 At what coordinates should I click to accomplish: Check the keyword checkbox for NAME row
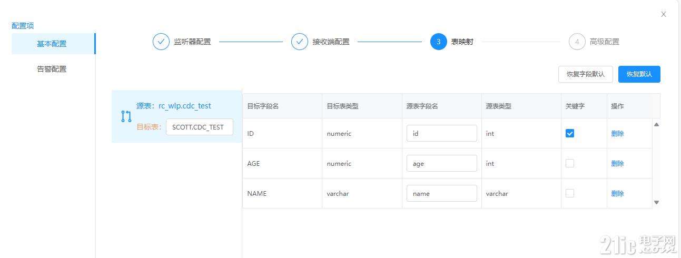click(570, 193)
